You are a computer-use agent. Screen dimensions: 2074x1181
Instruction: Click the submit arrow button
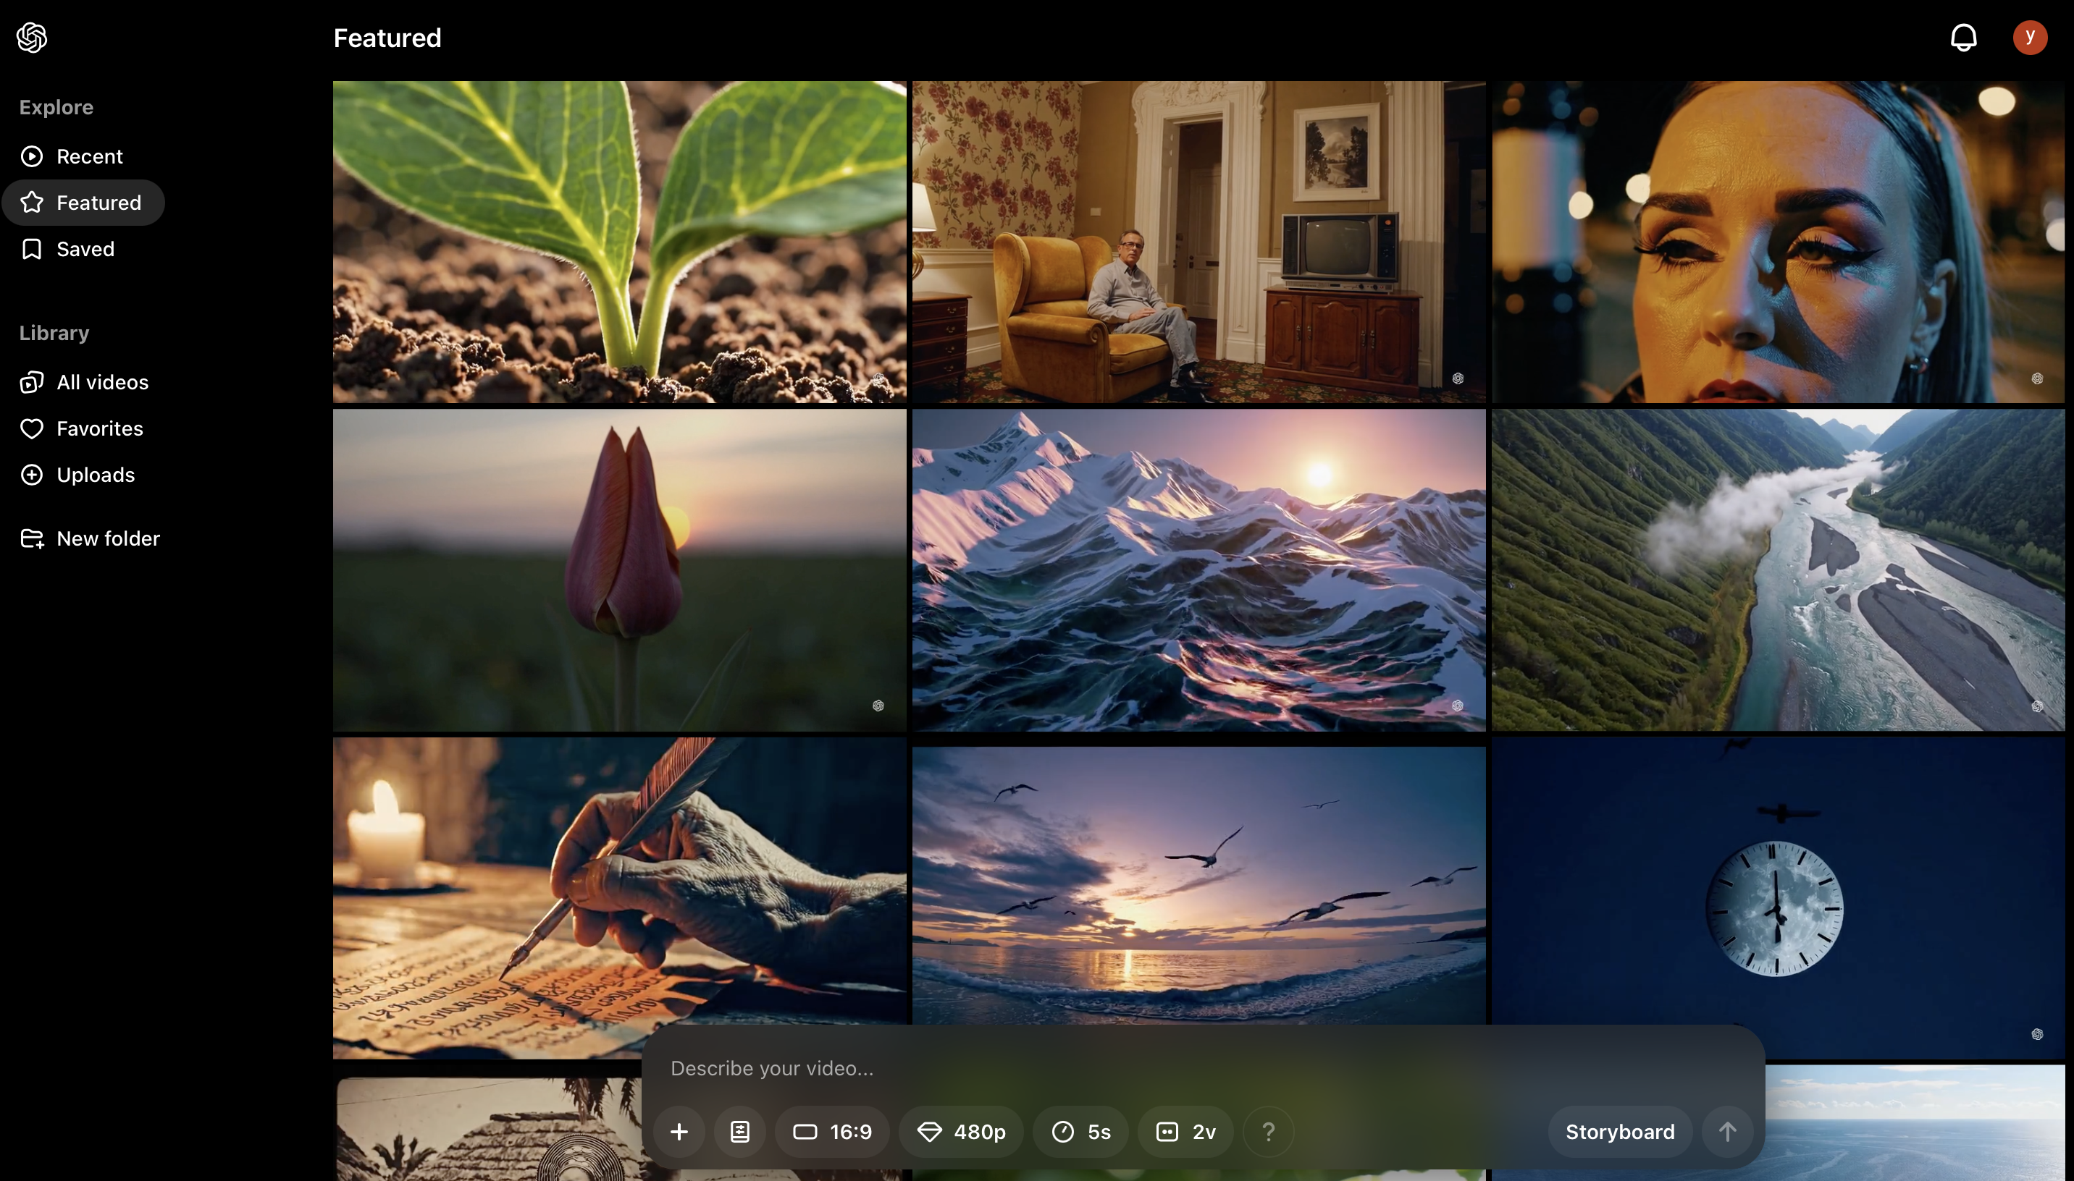click(x=1728, y=1132)
